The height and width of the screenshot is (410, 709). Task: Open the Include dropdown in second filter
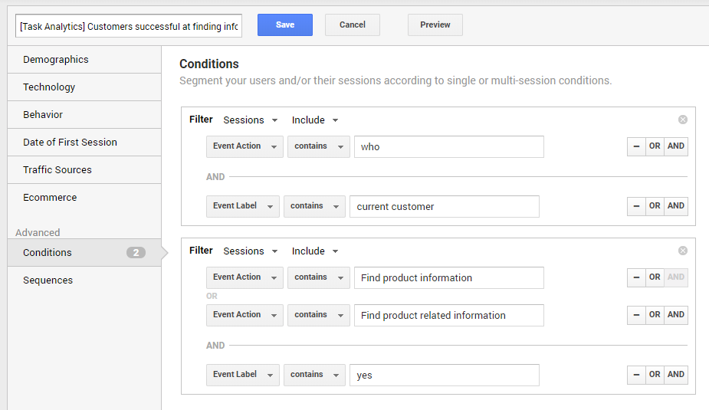coord(315,251)
